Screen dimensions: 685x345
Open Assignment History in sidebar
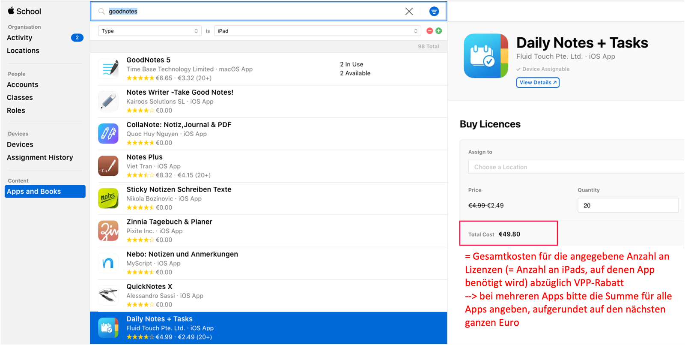click(40, 158)
